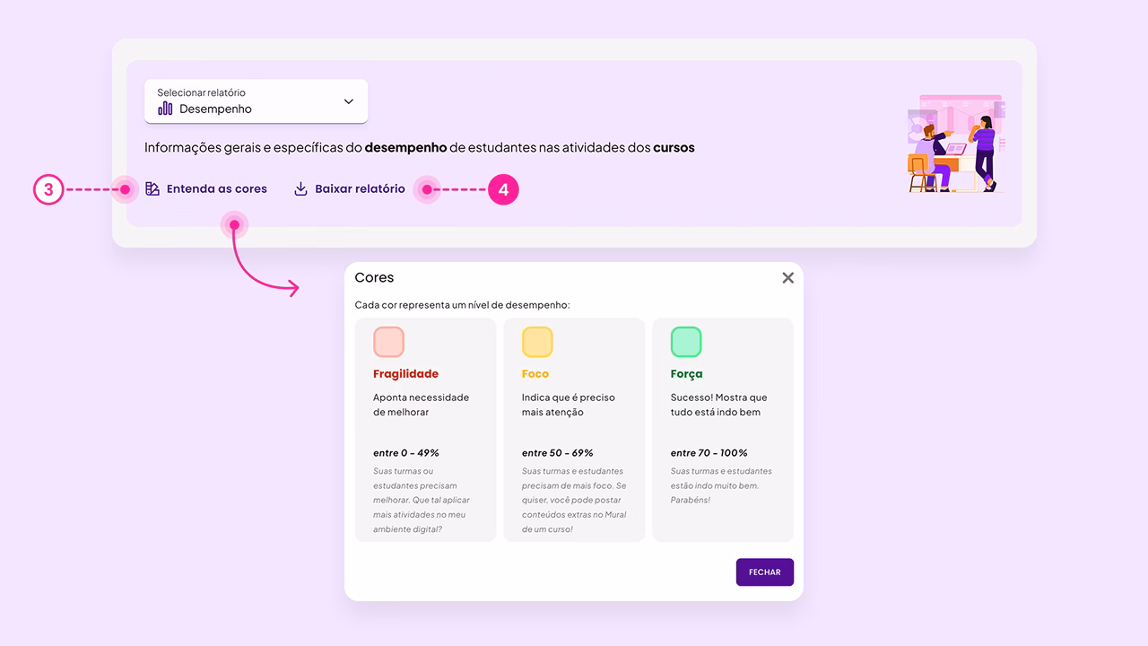1148x646 pixels.
Task: Click the numbered marker 4 circle
Action: click(x=504, y=189)
